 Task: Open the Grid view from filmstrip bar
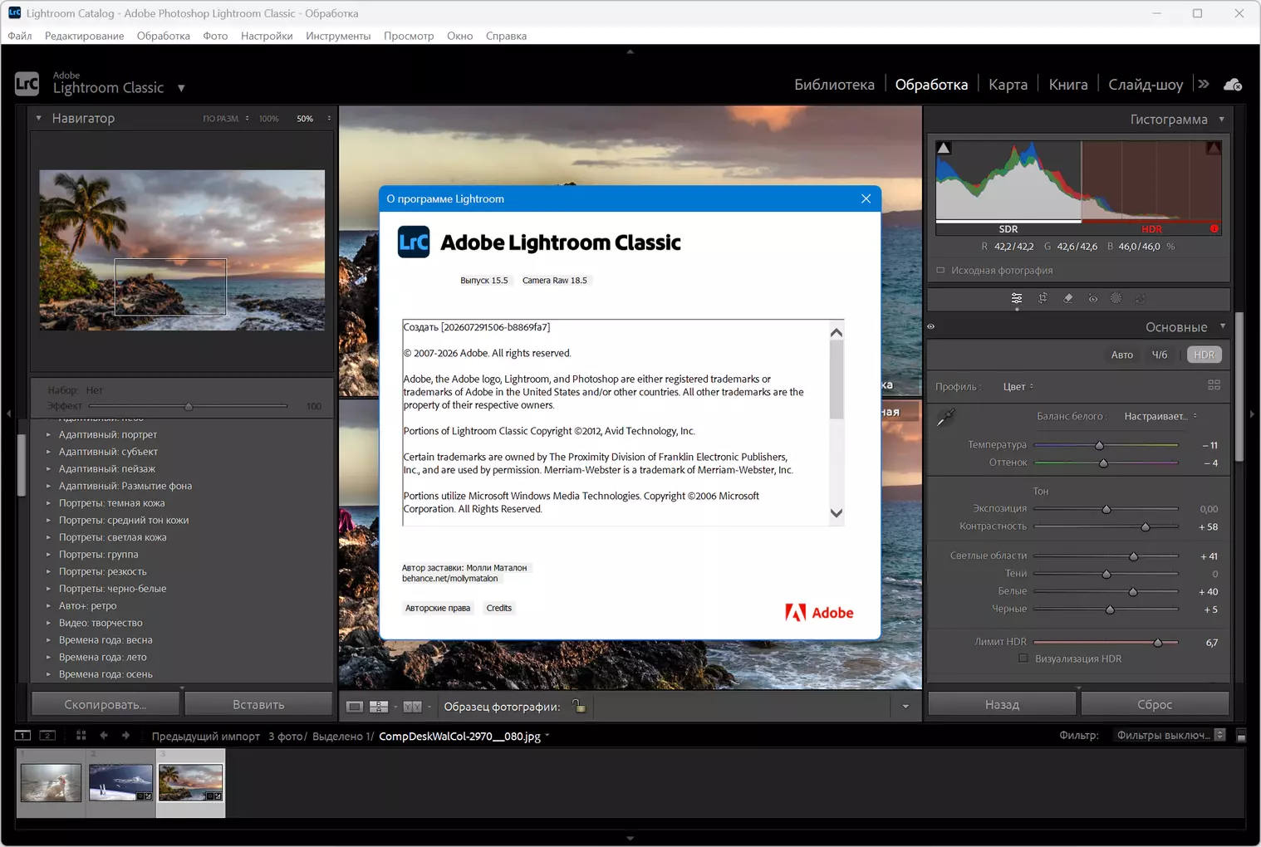[81, 736]
